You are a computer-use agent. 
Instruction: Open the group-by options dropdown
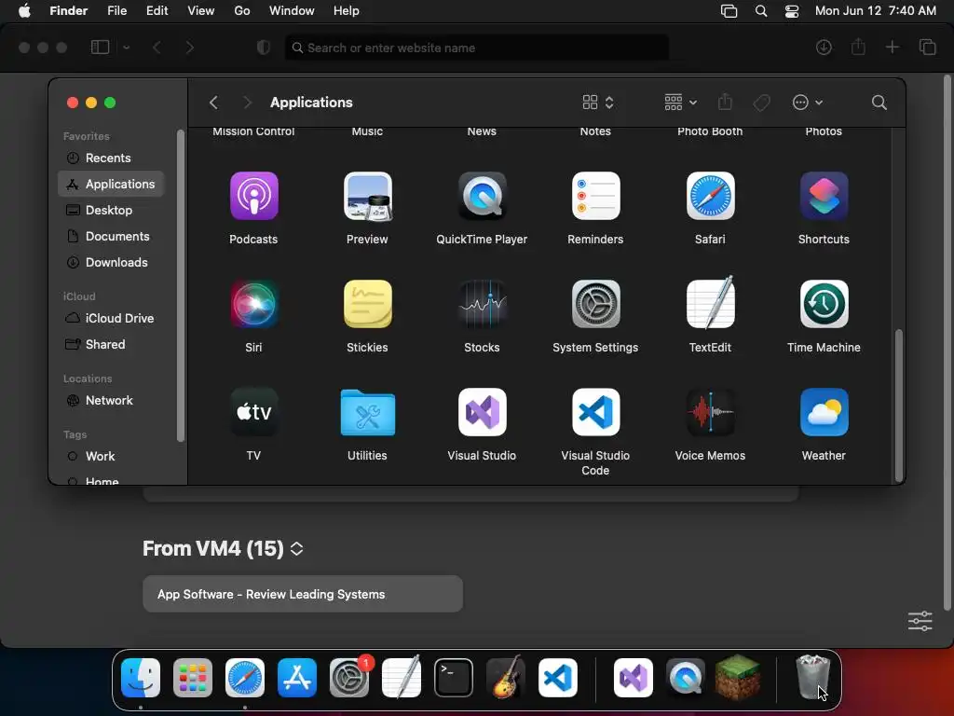tap(681, 103)
